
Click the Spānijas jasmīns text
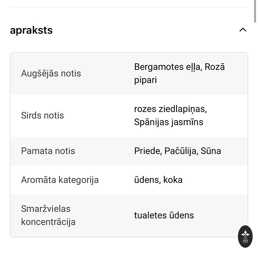(169, 122)
